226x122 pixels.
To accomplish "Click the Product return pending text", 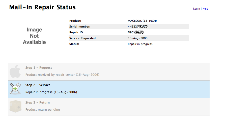I will (x=43, y=110).
